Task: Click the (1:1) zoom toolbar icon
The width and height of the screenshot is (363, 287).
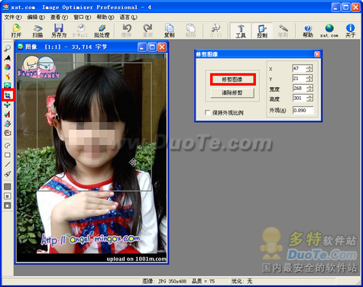Action: tap(216, 31)
